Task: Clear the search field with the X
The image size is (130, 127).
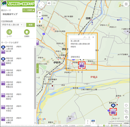Action: click(x=21, y=25)
